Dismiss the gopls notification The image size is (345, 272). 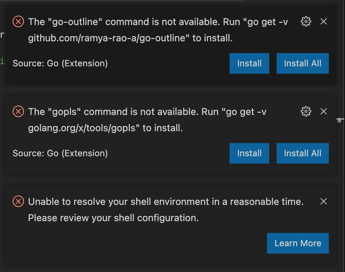[x=323, y=111]
